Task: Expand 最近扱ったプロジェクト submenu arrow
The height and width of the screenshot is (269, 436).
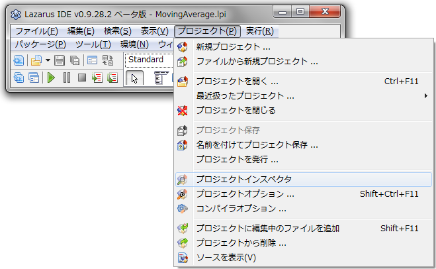Action: [x=425, y=96]
